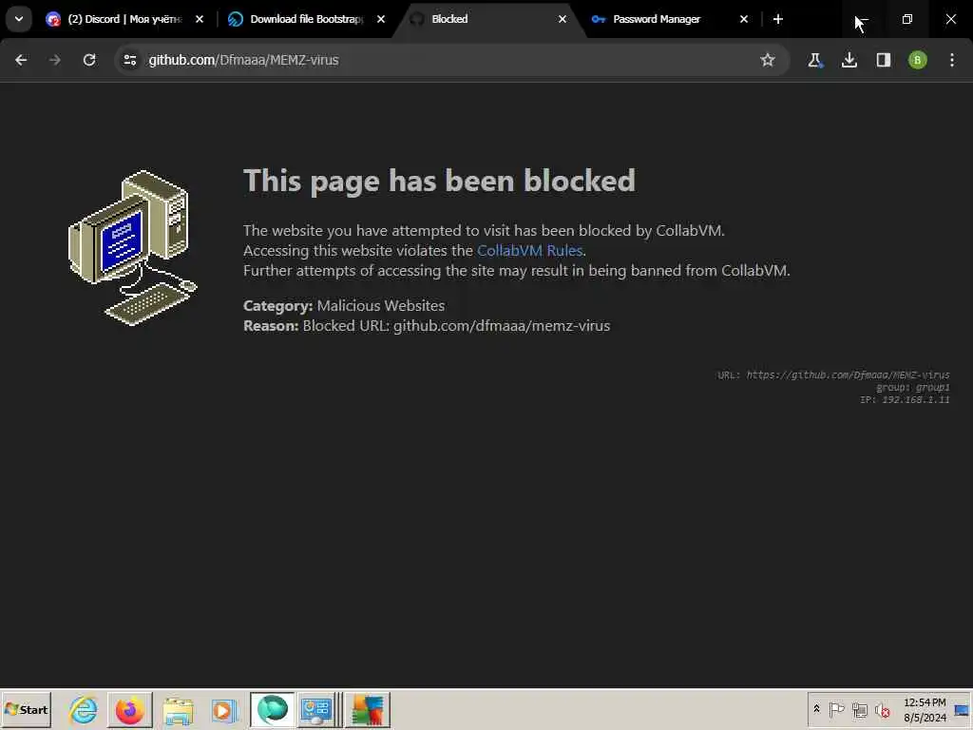Go back to previous page
Viewport: 973px width, 730px height.
click(x=21, y=60)
